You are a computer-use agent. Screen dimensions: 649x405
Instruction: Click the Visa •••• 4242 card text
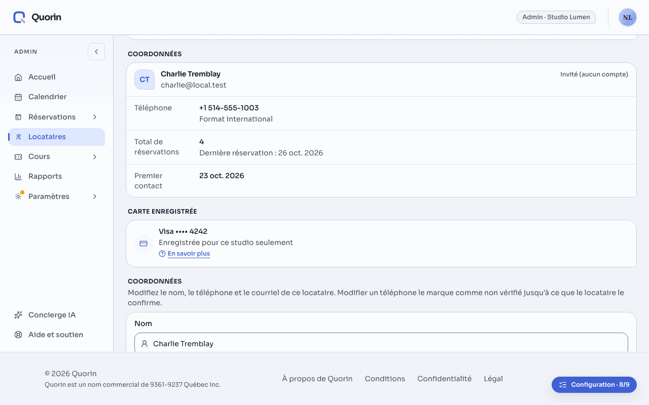pyautogui.click(x=183, y=231)
